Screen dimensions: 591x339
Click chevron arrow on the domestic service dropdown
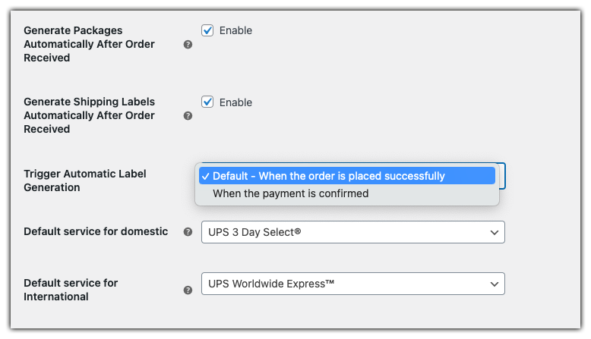click(495, 232)
